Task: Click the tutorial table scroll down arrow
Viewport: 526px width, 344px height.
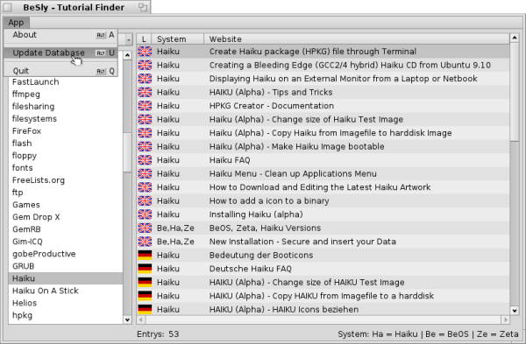Action: point(515,311)
